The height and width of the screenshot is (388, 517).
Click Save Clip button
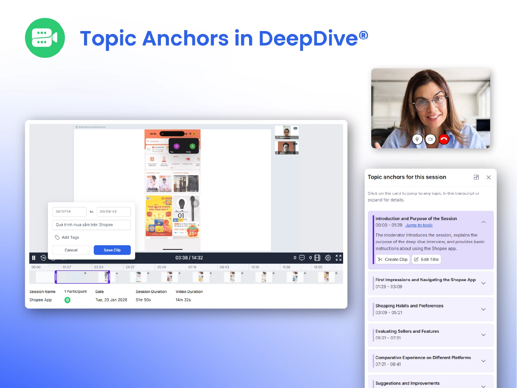pyautogui.click(x=112, y=250)
